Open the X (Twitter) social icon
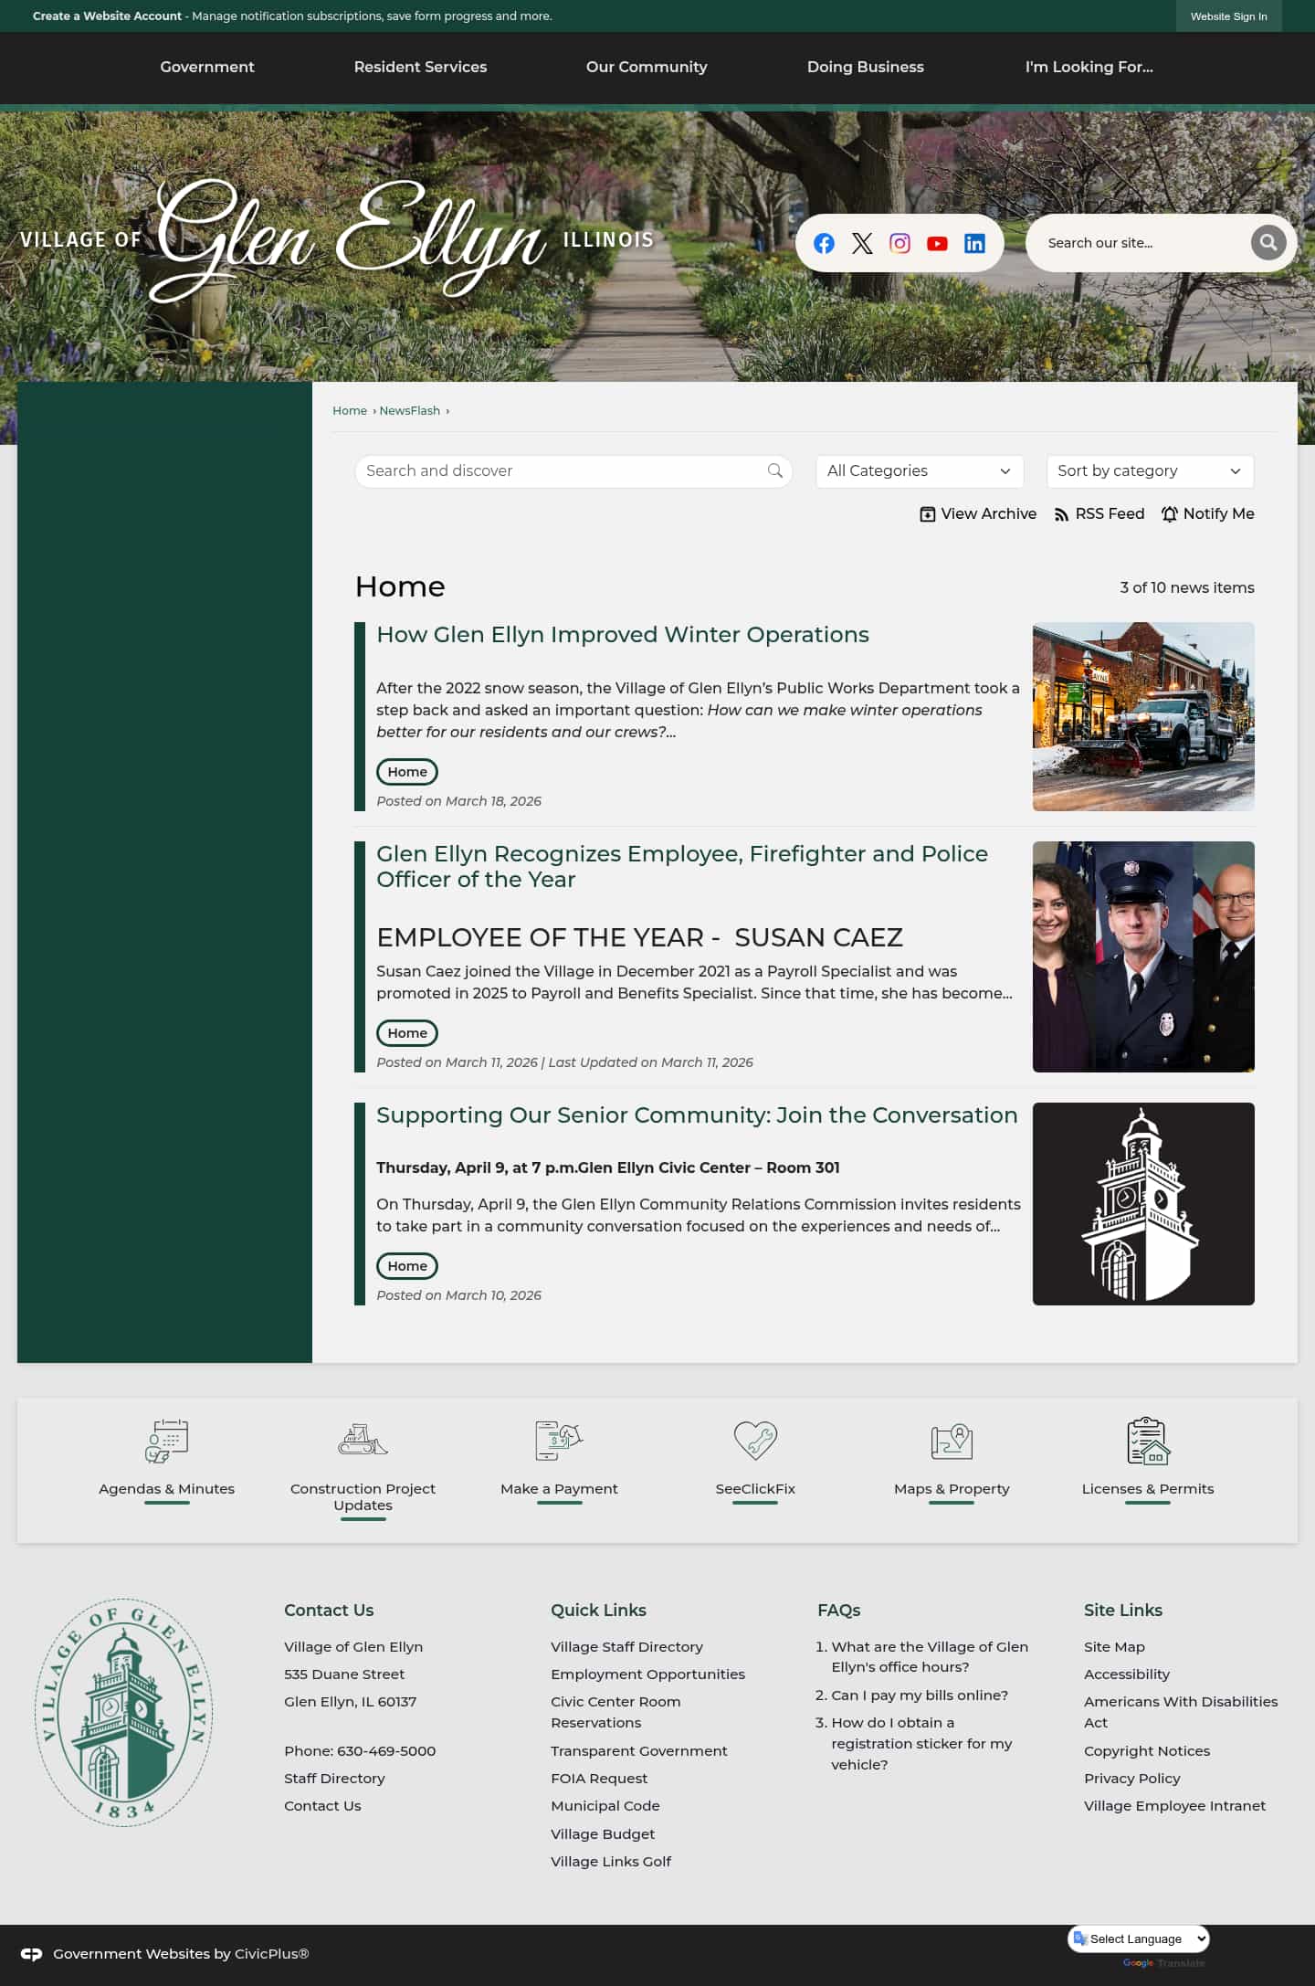 click(x=862, y=243)
